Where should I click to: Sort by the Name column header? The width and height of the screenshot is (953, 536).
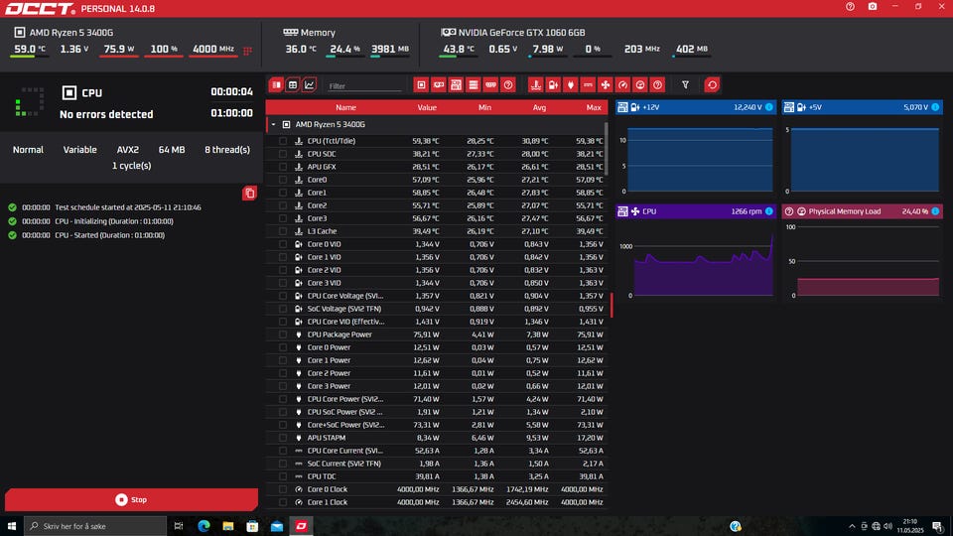click(345, 107)
